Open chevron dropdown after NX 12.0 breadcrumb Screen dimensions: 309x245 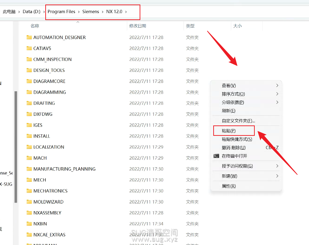(x=126, y=12)
